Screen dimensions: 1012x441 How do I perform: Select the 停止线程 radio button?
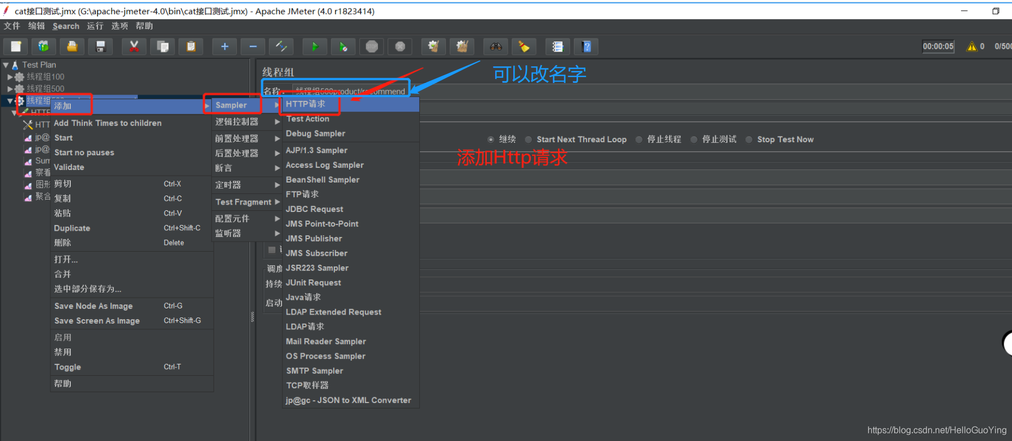[639, 139]
